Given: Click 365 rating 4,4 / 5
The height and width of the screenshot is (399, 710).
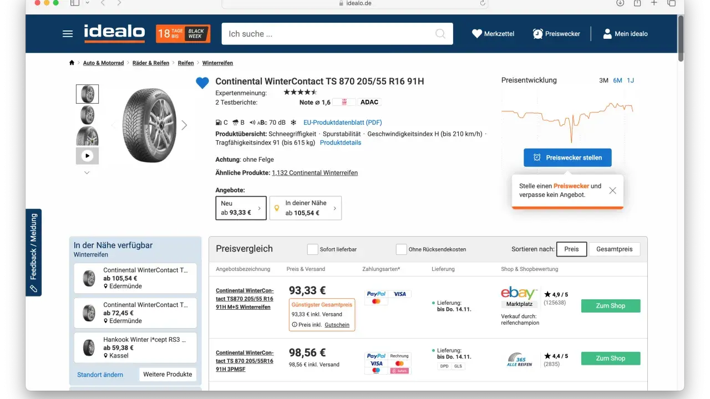Looking at the screenshot, I should click(x=556, y=356).
